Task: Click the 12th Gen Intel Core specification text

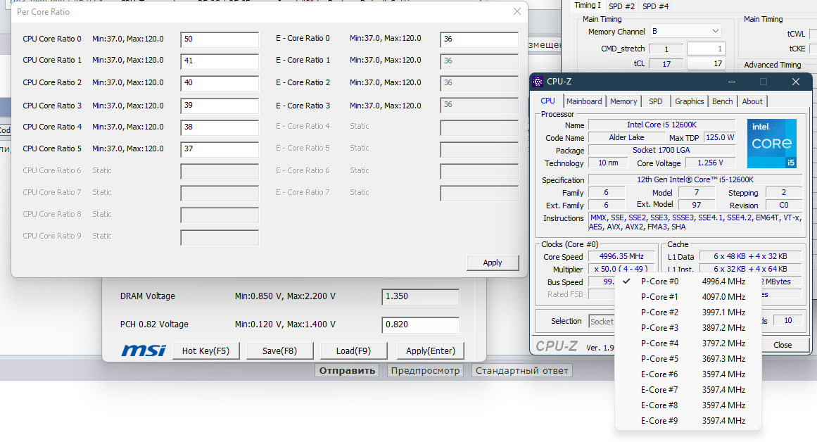Action: [695, 179]
